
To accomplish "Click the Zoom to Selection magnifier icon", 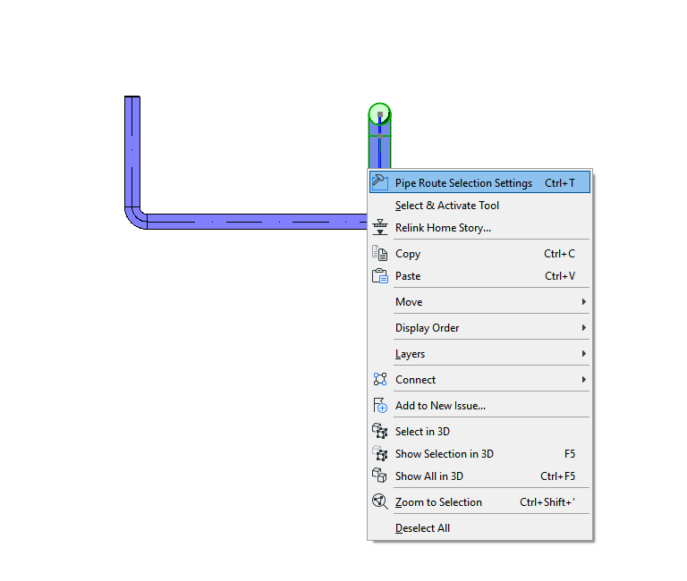I will [x=380, y=501].
